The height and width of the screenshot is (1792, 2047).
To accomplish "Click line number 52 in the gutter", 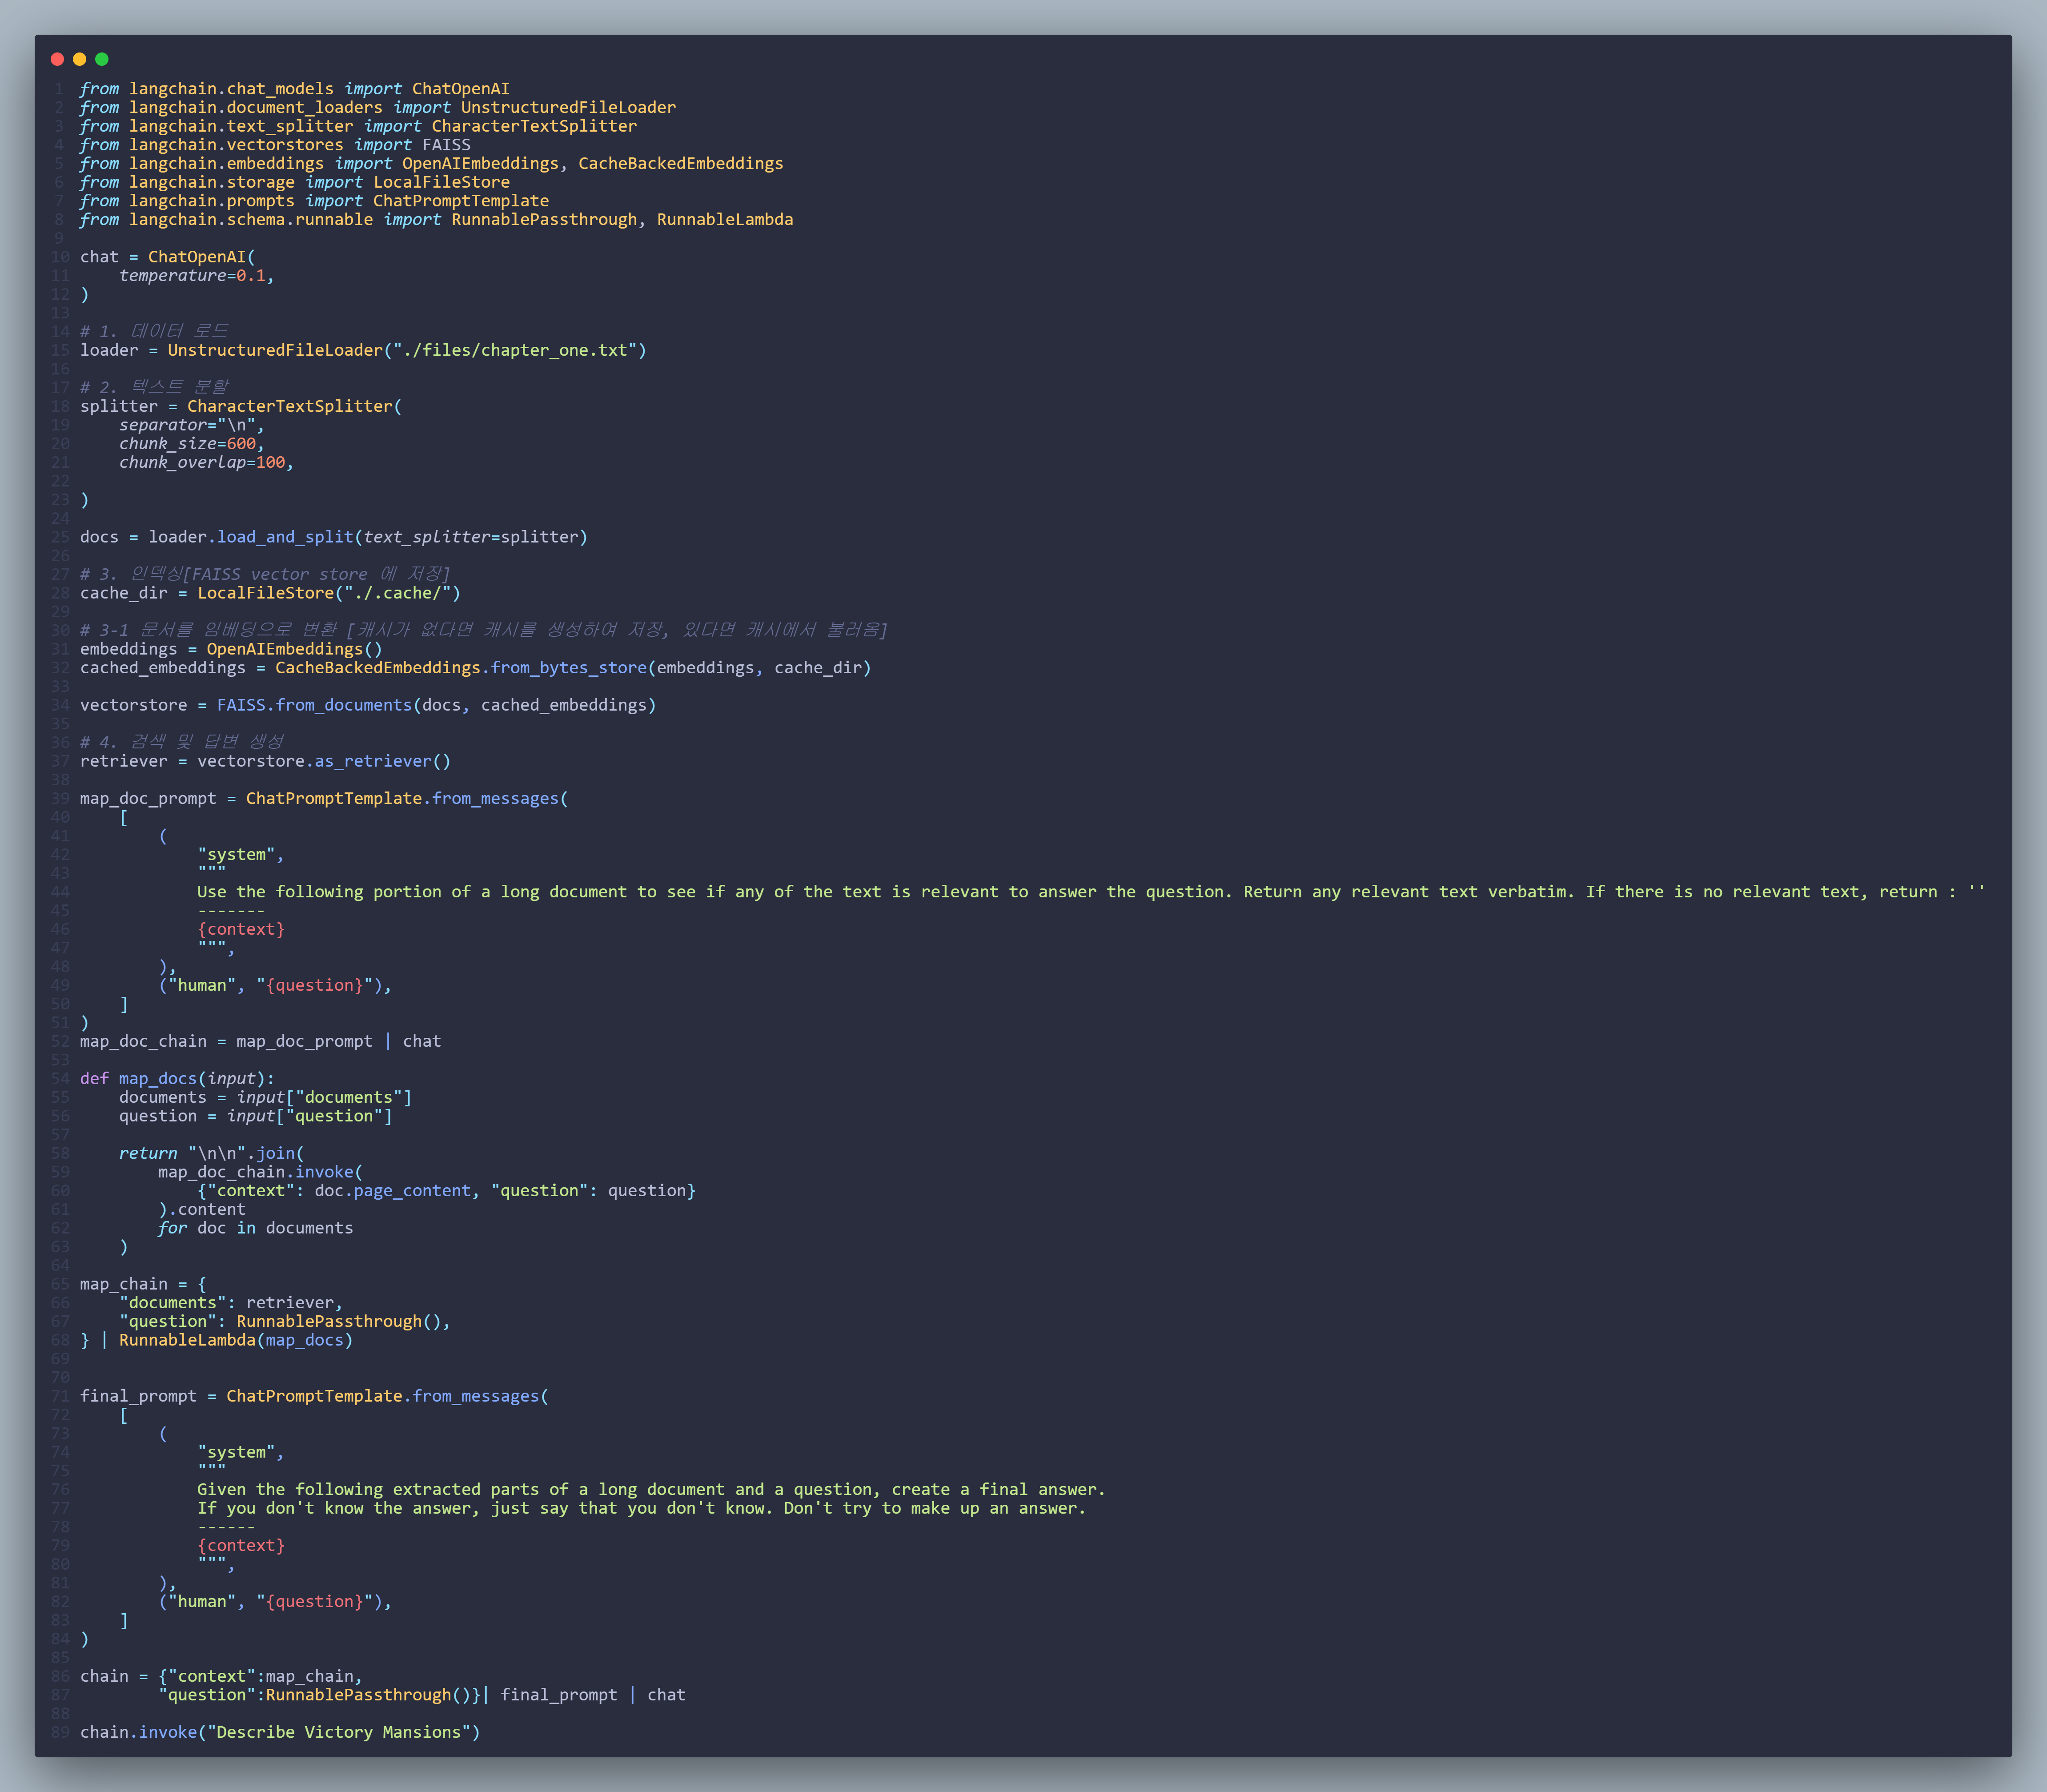I will click(60, 1041).
